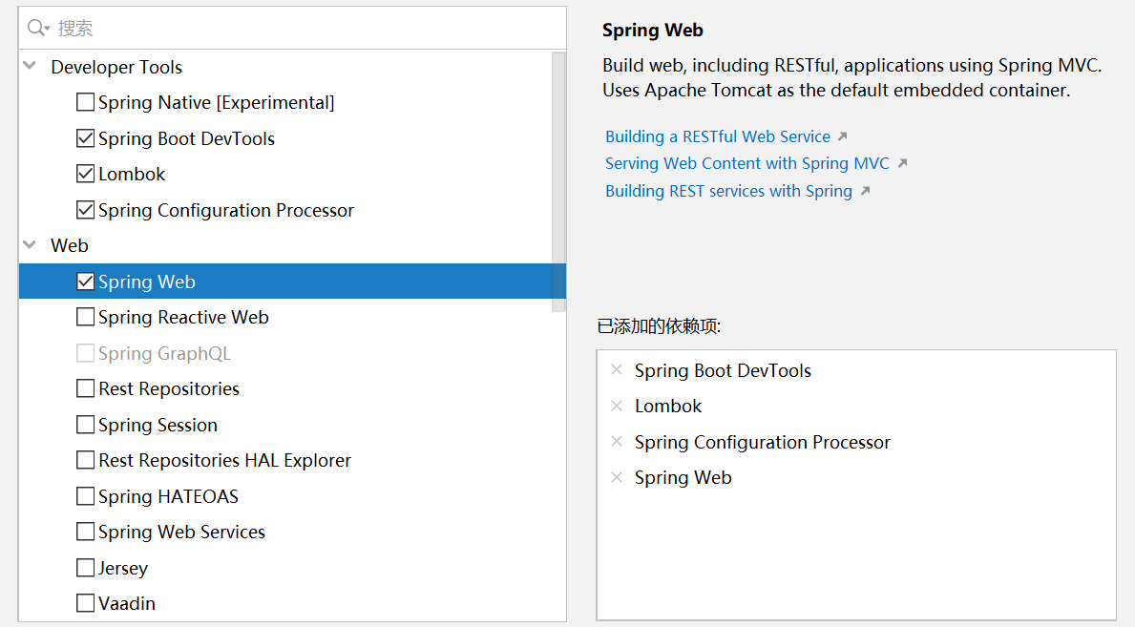Viewport: 1135px width, 627px height.
Task: Check the Rest Repositories checkbox
Action: coord(85,388)
